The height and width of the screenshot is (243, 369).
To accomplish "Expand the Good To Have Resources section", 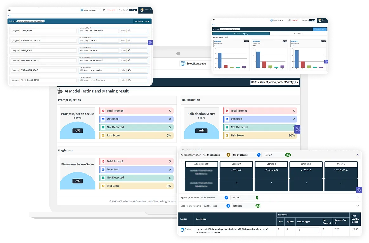I will click(x=358, y=206).
